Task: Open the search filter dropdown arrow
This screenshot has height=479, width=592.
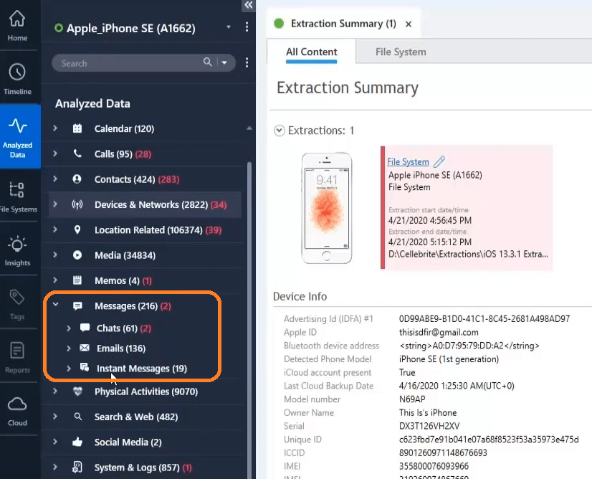Action: (x=224, y=62)
